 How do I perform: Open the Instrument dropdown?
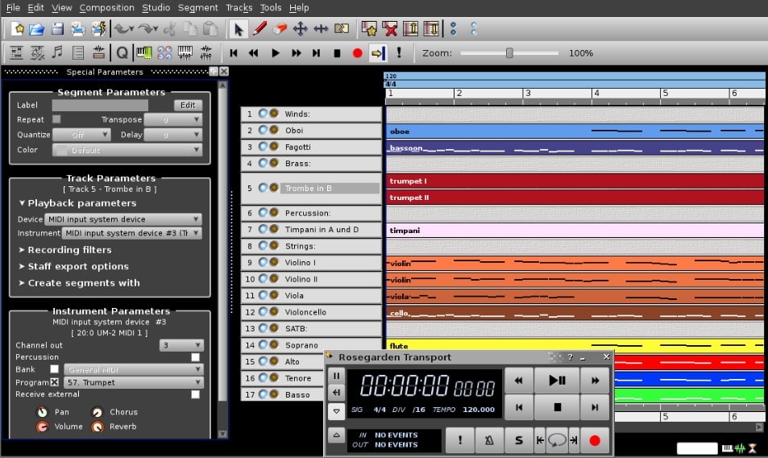coord(131,233)
